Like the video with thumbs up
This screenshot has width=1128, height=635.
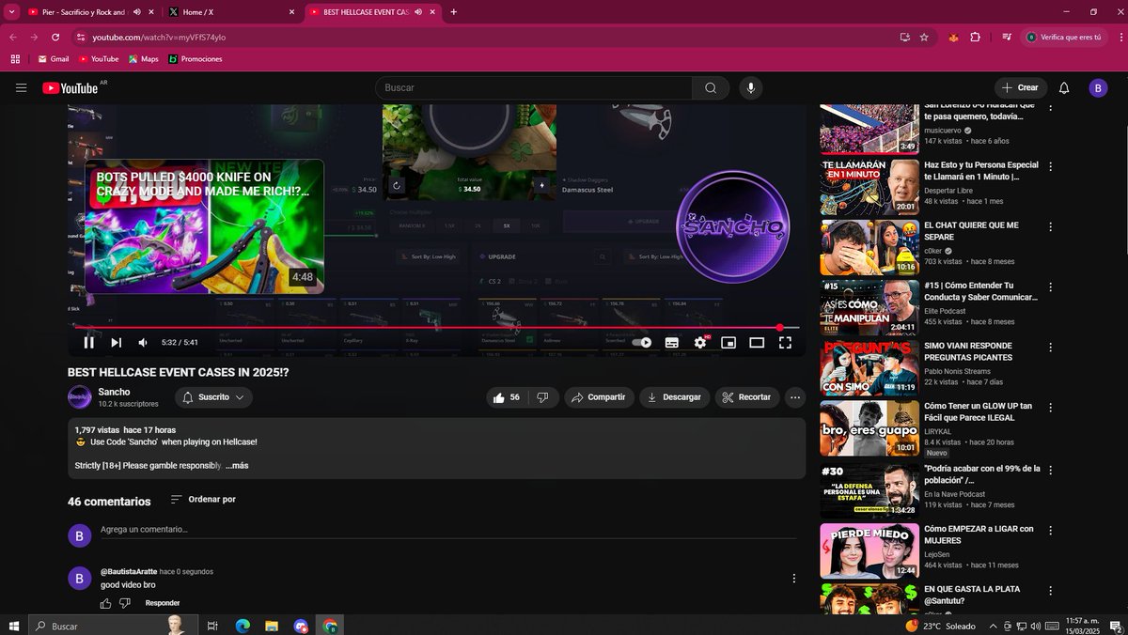(508, 397)
